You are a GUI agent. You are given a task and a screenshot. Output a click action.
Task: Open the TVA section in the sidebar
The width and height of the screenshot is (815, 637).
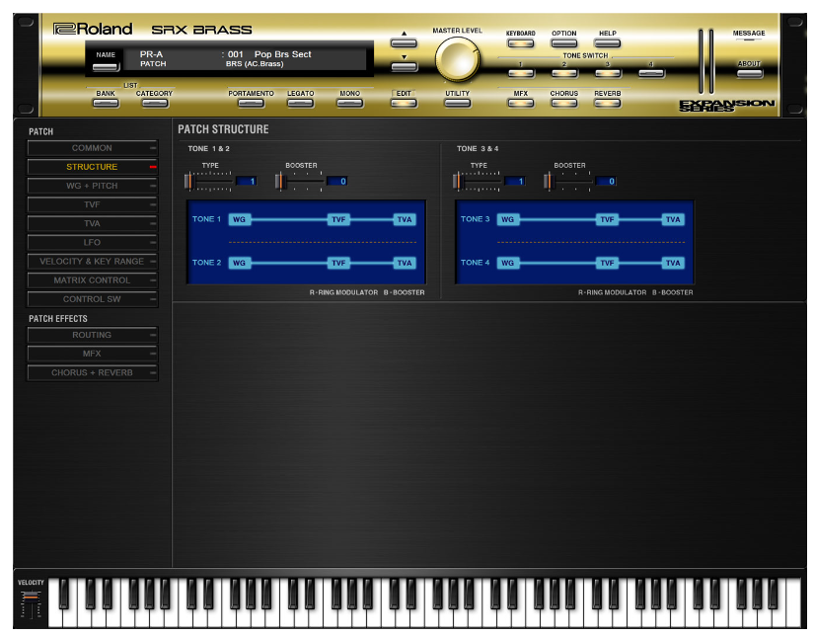coord(92,224)
